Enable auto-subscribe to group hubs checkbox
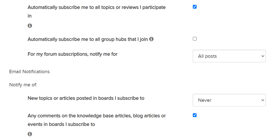 click(195, 39)
